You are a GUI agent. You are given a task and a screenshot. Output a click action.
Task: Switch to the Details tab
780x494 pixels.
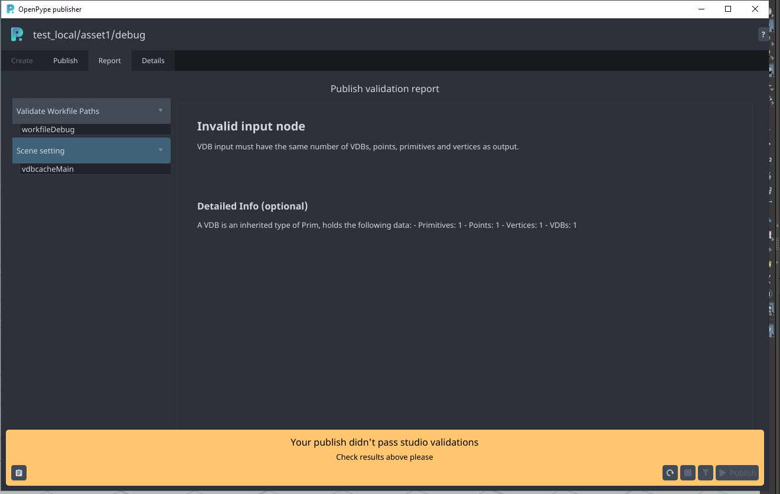click(x=153, y=60)
